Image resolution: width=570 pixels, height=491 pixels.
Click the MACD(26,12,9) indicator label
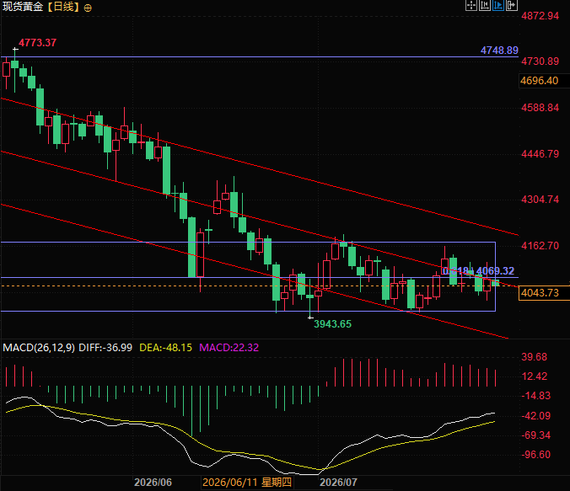tap(39, 348)
